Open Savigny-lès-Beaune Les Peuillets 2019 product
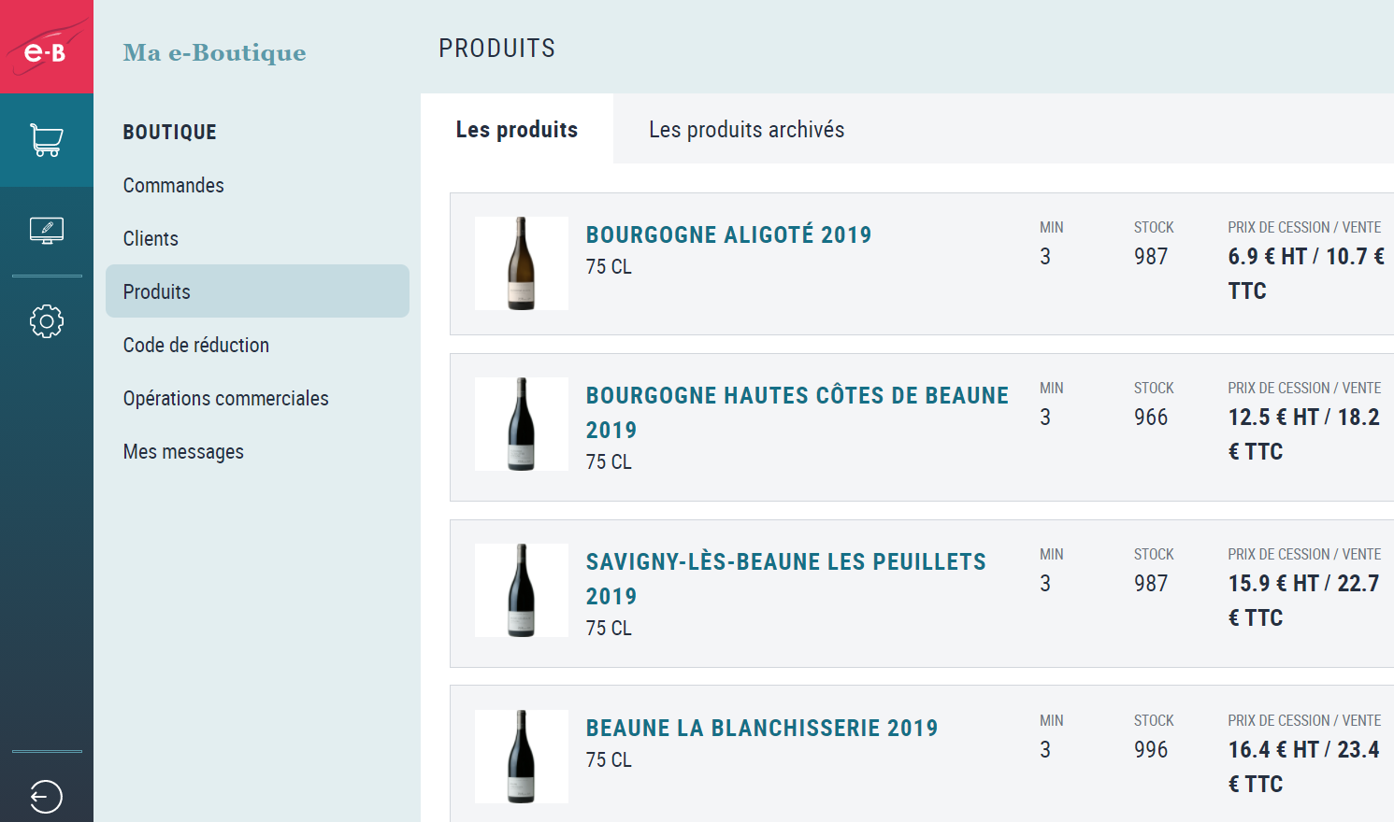The height and width of the screenshot is (822, 1394). pyautogui.click(x=786, y=578)
